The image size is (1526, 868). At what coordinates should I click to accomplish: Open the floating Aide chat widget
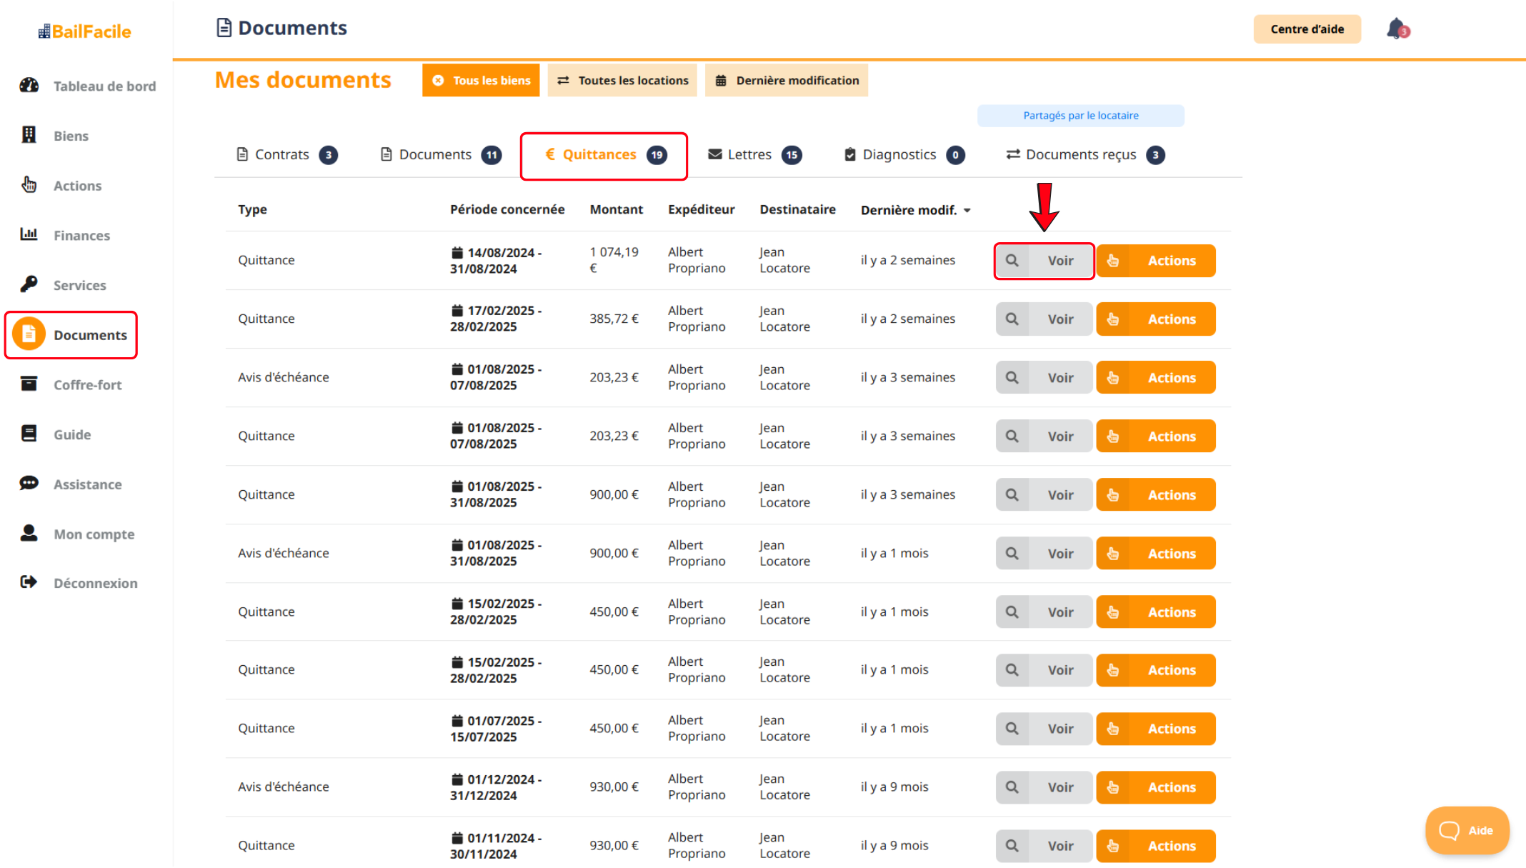click(1467, 830)
